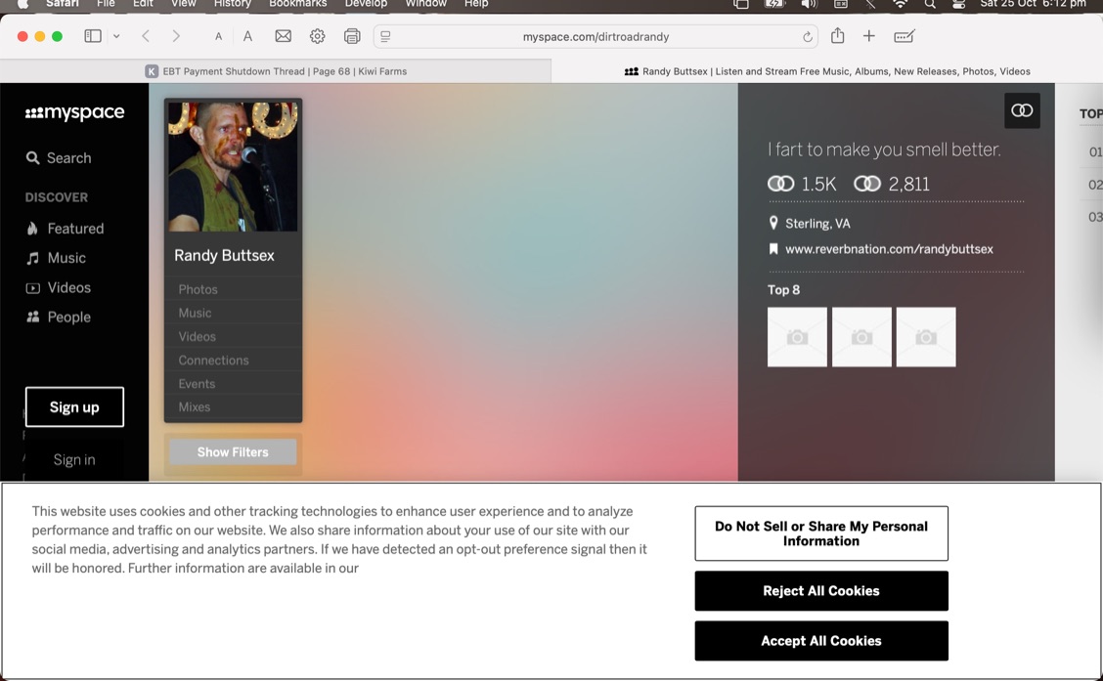The image size is (1103, 681).
Task: Open Spotlight search in menu bar
Action: coord(930,4)
